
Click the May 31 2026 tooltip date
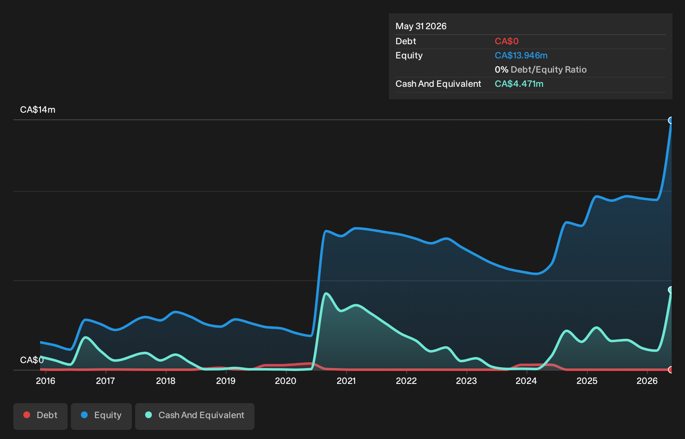tap(421, 26)
